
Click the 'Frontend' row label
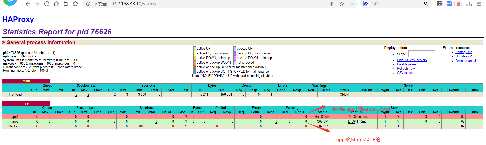click(x=15, y=95)
